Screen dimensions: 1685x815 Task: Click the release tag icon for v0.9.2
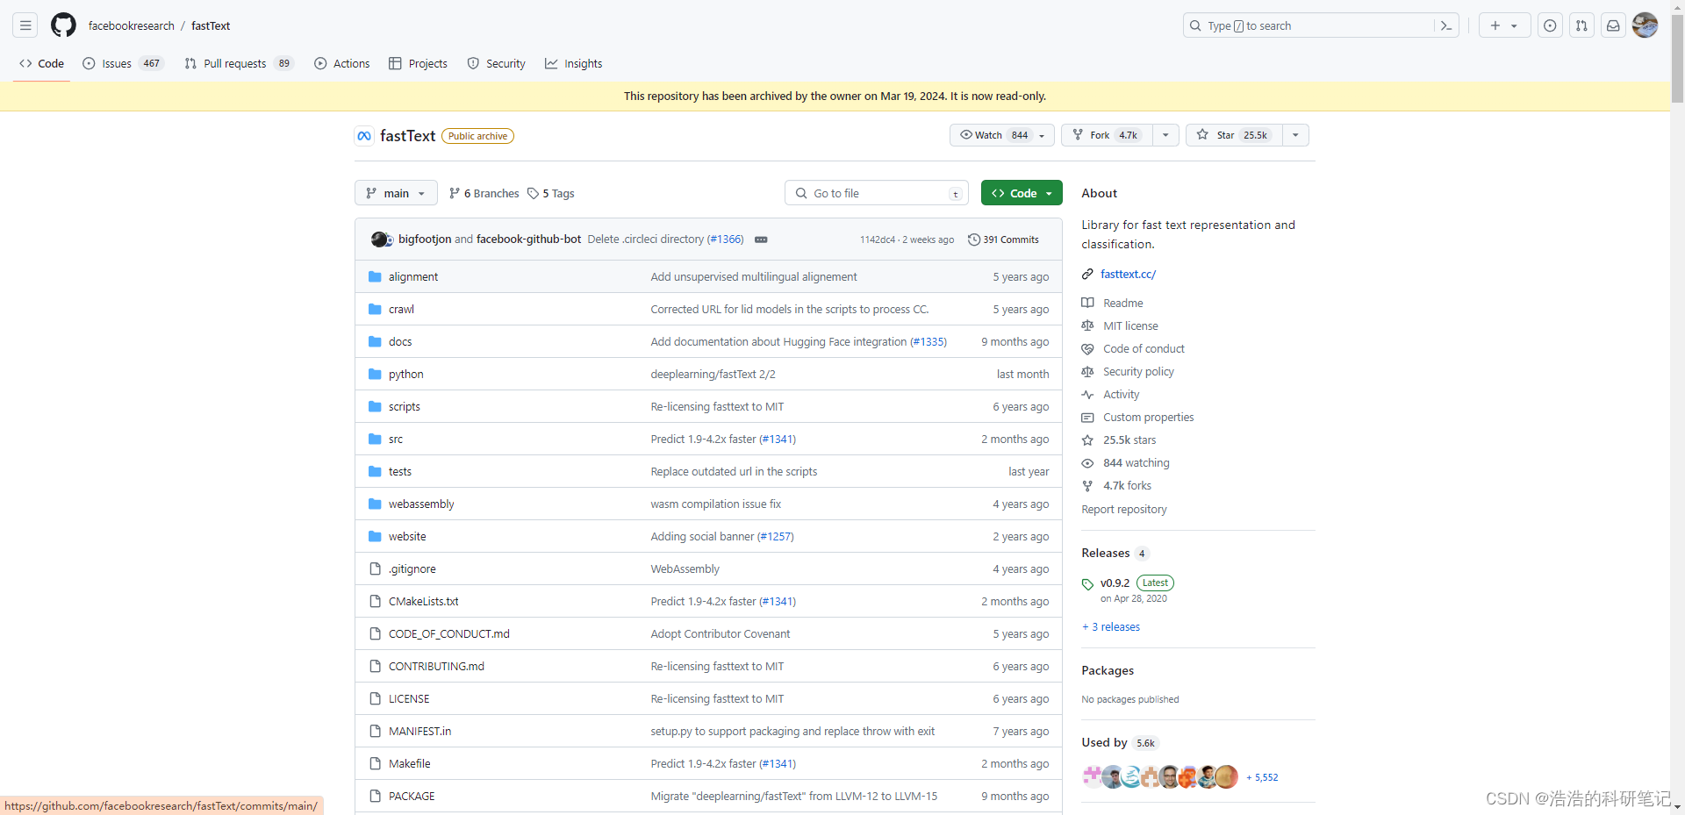click(x=1087, y=584)
